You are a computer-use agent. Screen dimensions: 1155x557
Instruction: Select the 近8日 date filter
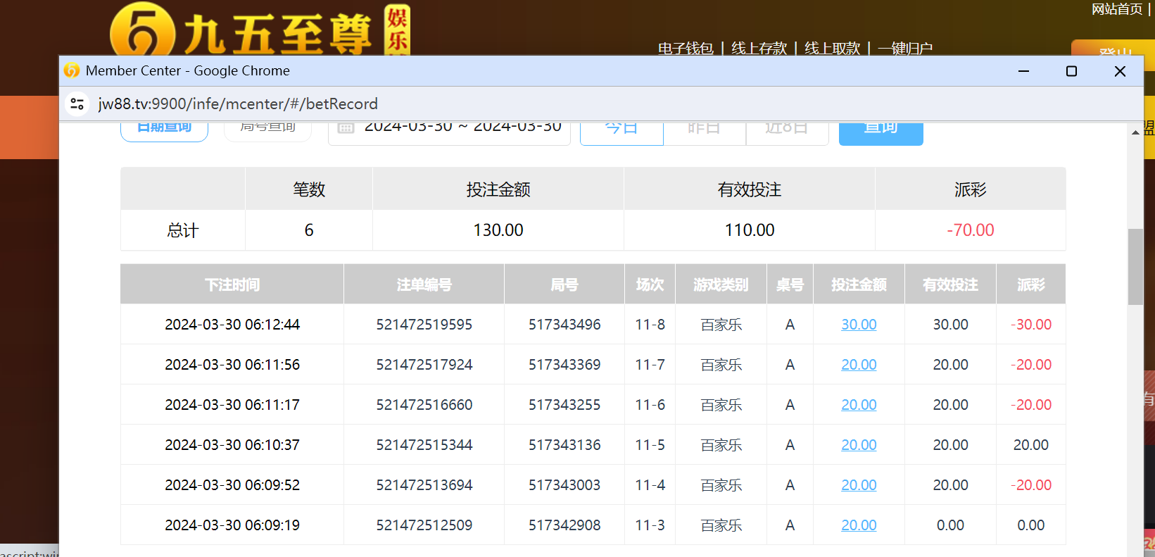pos(786,131)
